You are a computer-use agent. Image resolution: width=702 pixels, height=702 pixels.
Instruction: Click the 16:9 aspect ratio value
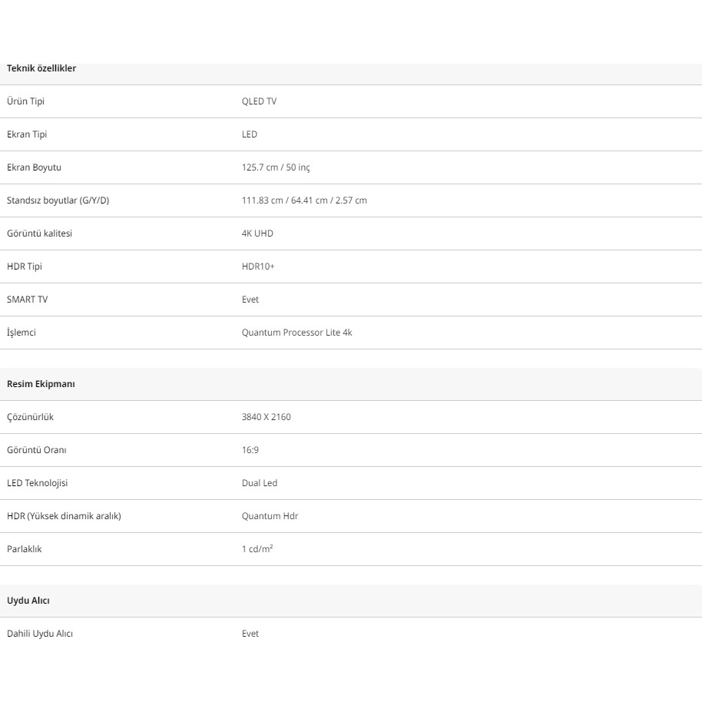pyautogui.click(x=250, y=450)
